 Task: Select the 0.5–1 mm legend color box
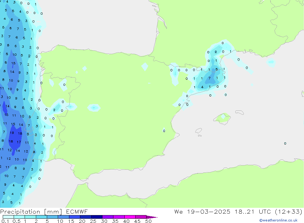[19, 217]
